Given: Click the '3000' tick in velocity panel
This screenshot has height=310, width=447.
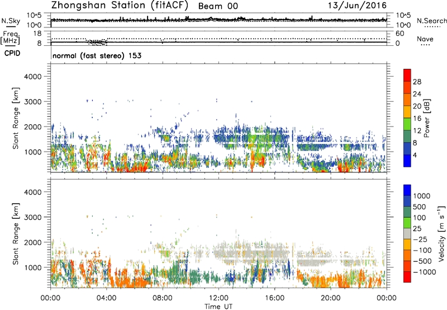Looking at the screenshot, I should [32, 217].
